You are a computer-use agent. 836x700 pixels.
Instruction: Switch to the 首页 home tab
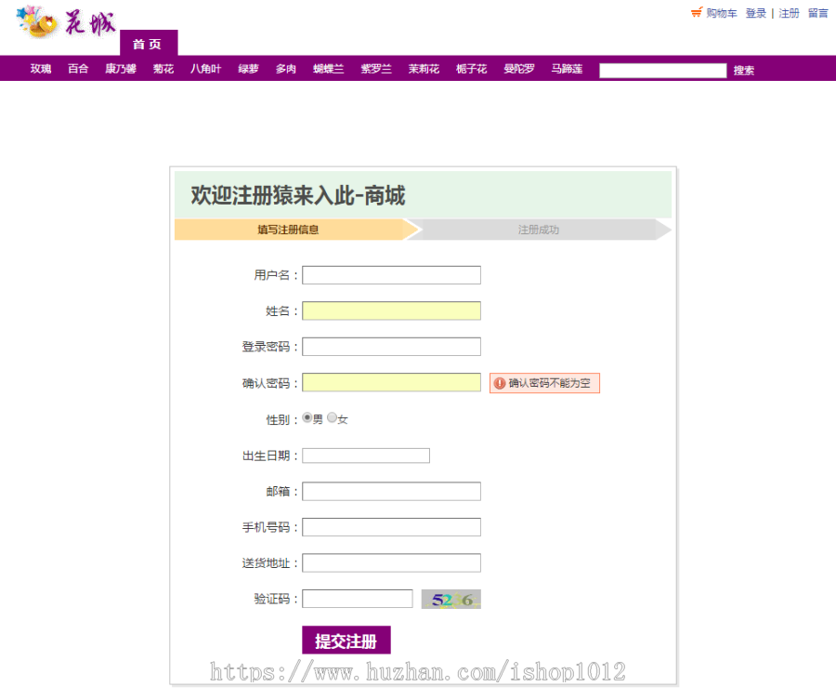pos(149,43)
